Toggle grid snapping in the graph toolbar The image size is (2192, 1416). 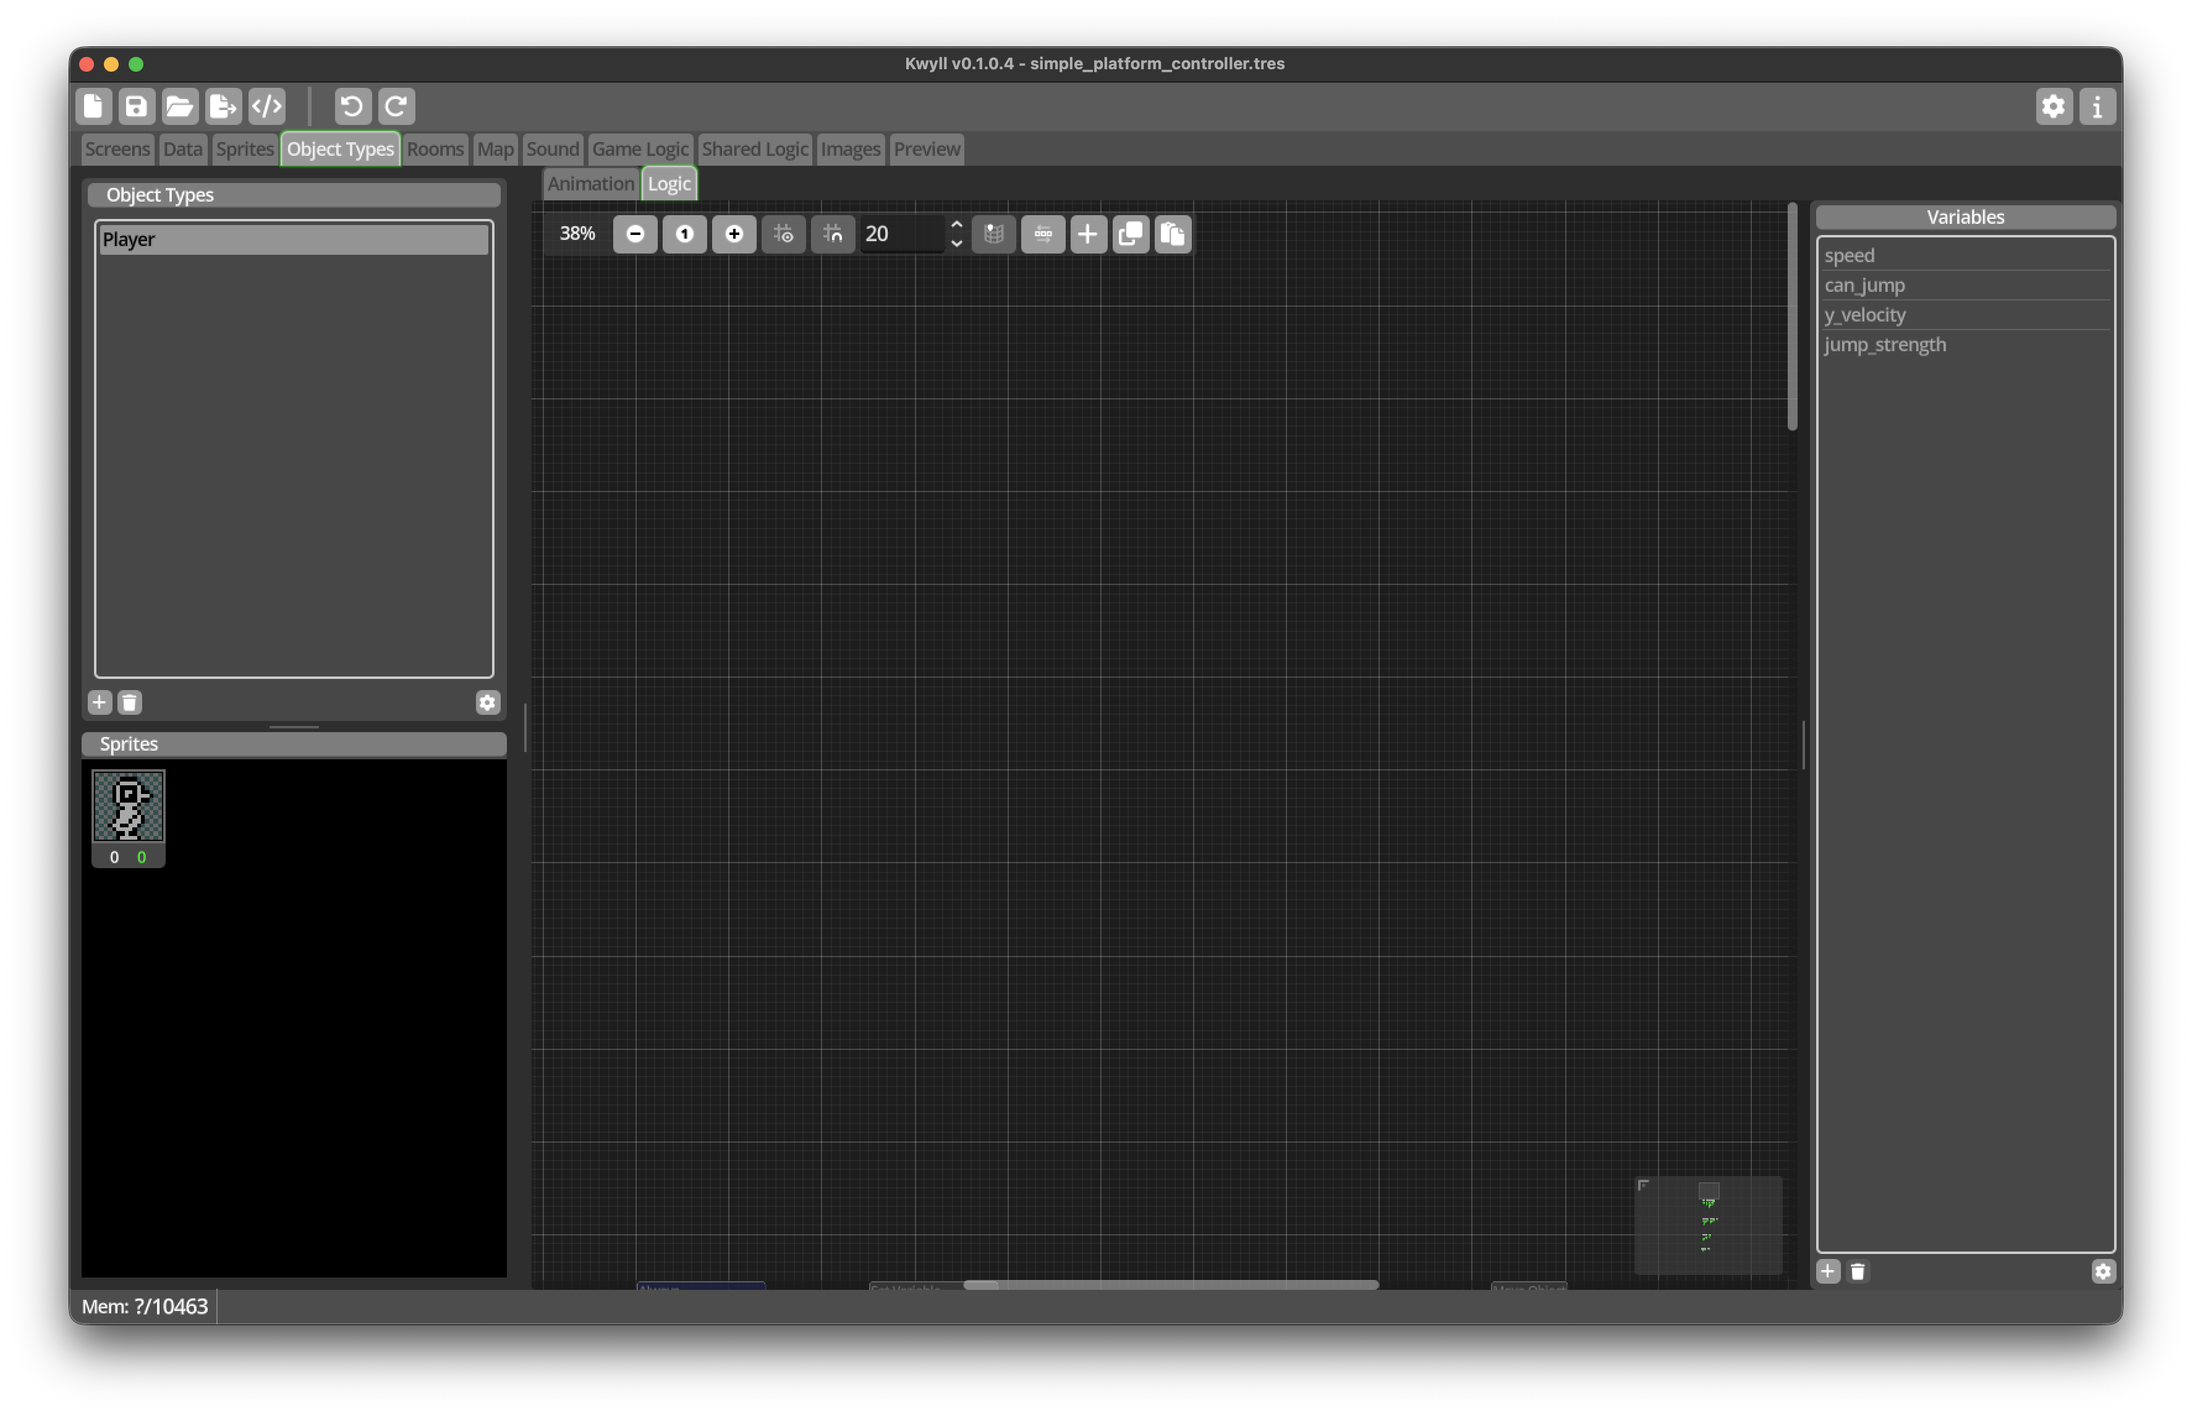pyautogui.click(x=834, y=234)
